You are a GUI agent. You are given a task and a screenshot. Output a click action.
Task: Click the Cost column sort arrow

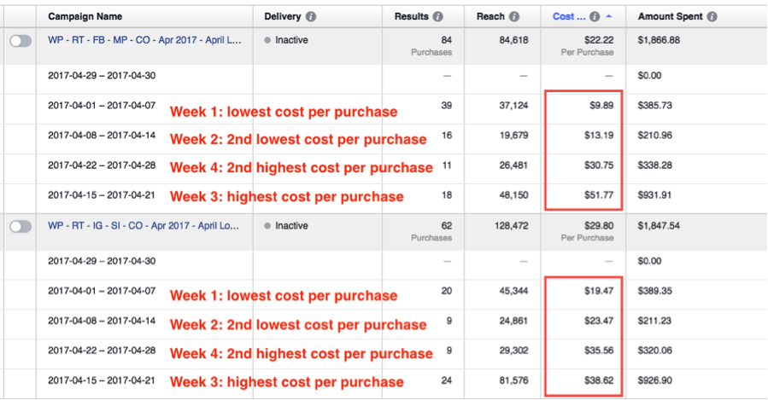pos(607,16)
